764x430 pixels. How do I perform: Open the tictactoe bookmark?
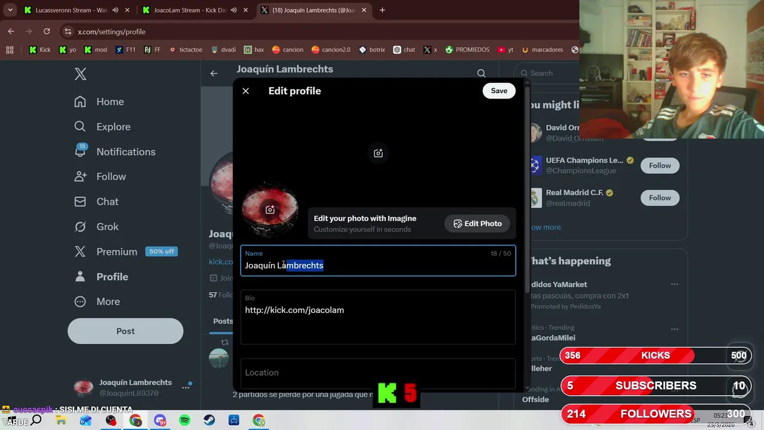pyautogui.click(x=186, y=50)
